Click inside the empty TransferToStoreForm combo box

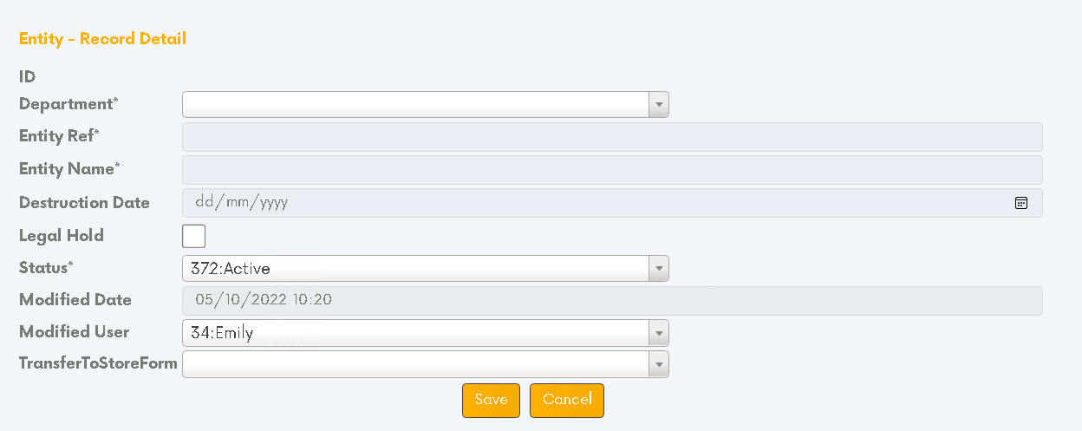415,364
